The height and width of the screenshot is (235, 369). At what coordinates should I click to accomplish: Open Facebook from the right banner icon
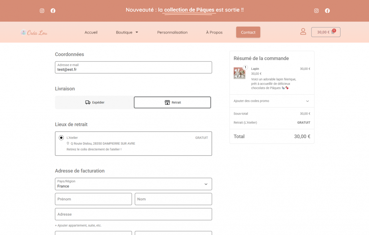[x=327, y=11]
